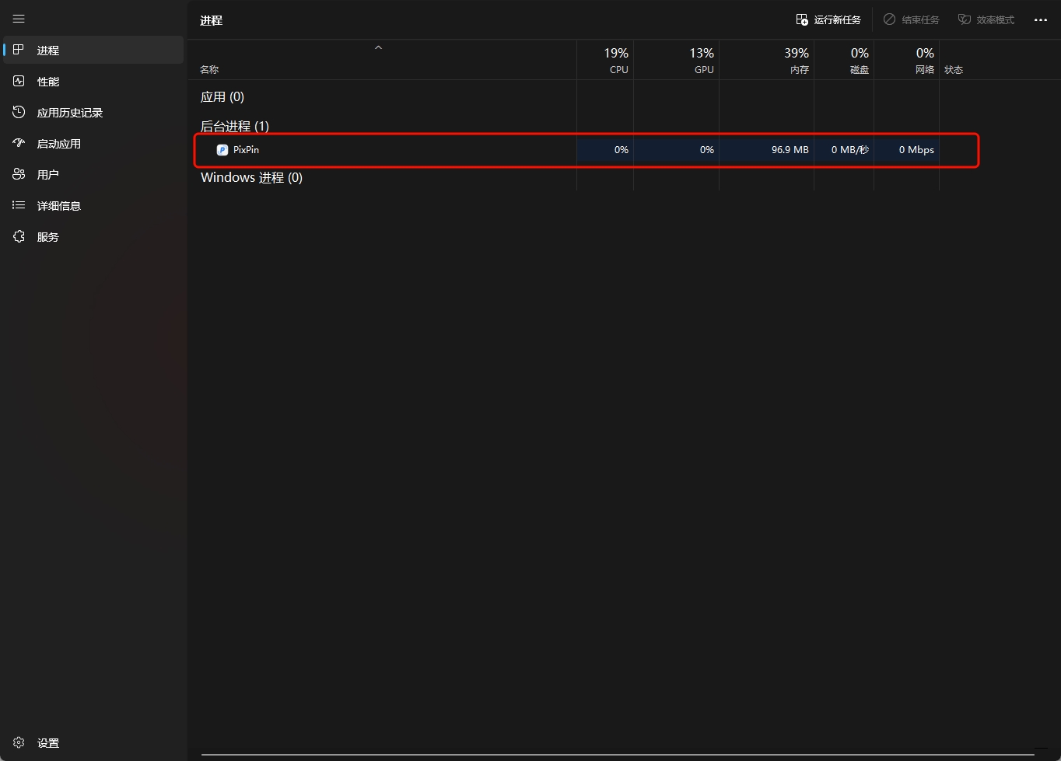
Task: Open 设置 (Settings) at the bottom left
Action: click(x=47, y=743)
